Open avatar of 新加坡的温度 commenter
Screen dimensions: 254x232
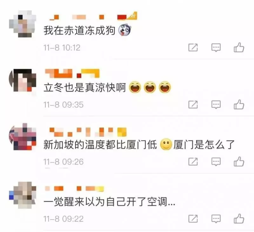pos(23,137)
